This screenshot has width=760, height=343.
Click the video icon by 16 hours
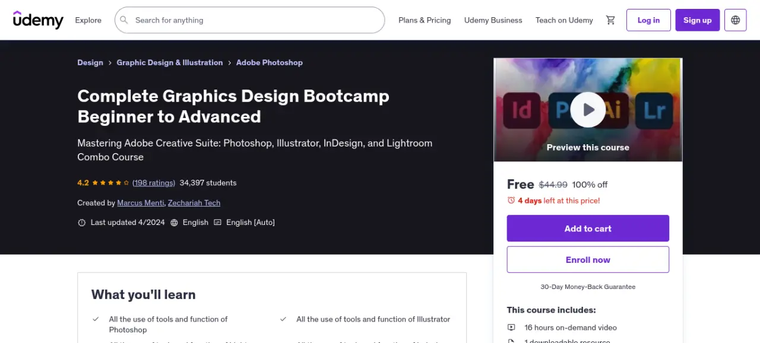(x=511, y=328)
